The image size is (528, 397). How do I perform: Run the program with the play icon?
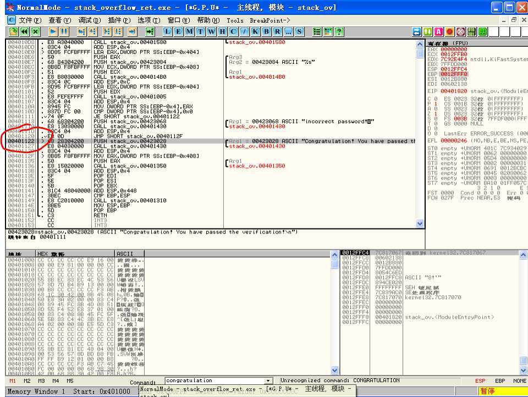tap(53, 32)
